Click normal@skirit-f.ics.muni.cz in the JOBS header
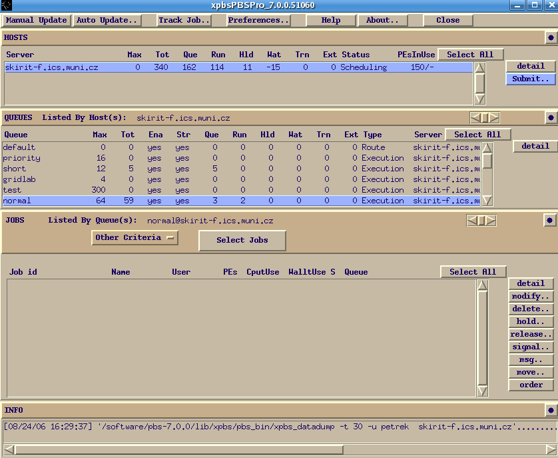Screen dimensions: 558x458 pyautogui.click(x=210, y=221)
